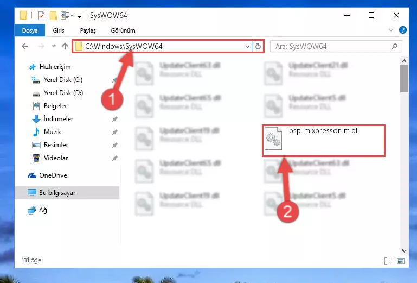Switch to details view icon in status bar
This screenshot has height=283, width=417.
pos(389,261)
